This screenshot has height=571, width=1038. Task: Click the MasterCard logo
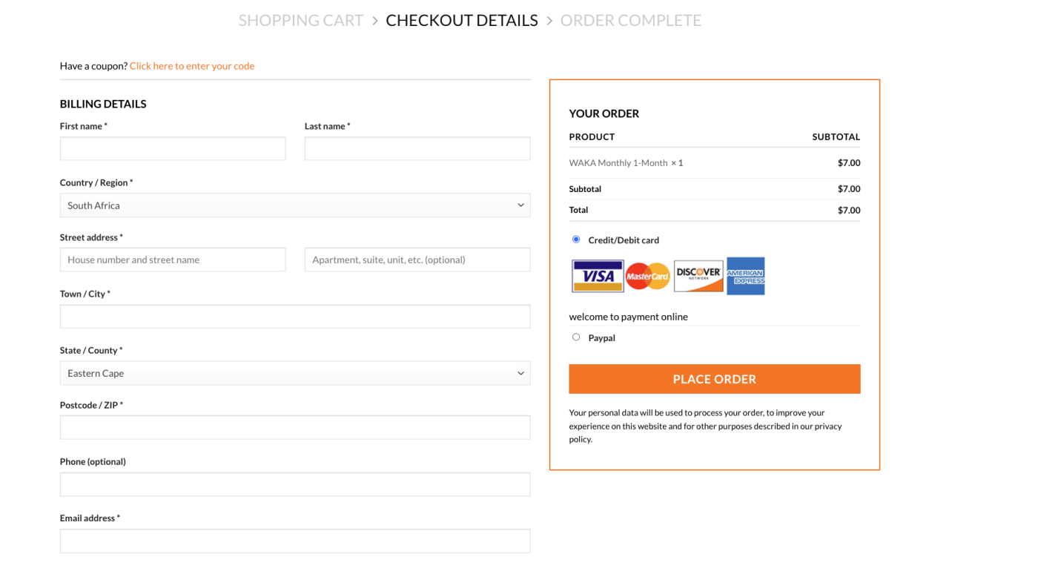click(x=648, y=277)
